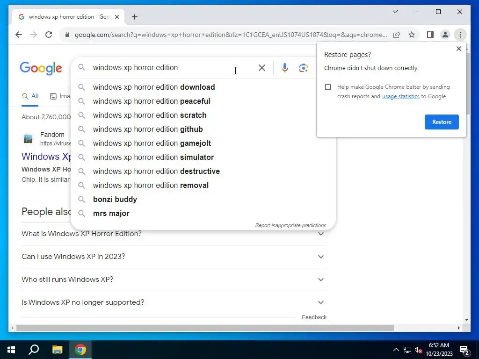The width and height of the screenshot is (479, 359).
Task: Click the Fandom result favicon
Action: click(28, 138)
